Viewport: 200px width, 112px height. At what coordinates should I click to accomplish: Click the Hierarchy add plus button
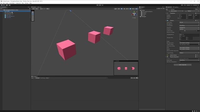pyautogui.click(x=1, y=8)
